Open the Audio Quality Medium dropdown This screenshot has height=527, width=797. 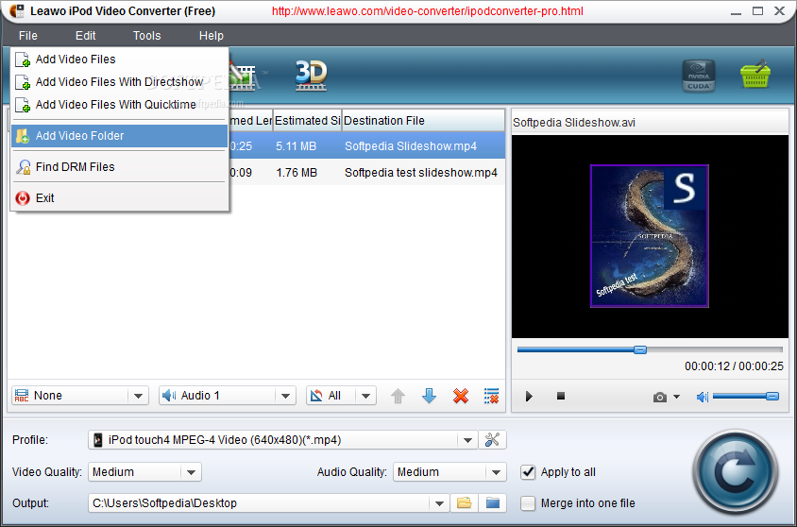tap(496, 472)
